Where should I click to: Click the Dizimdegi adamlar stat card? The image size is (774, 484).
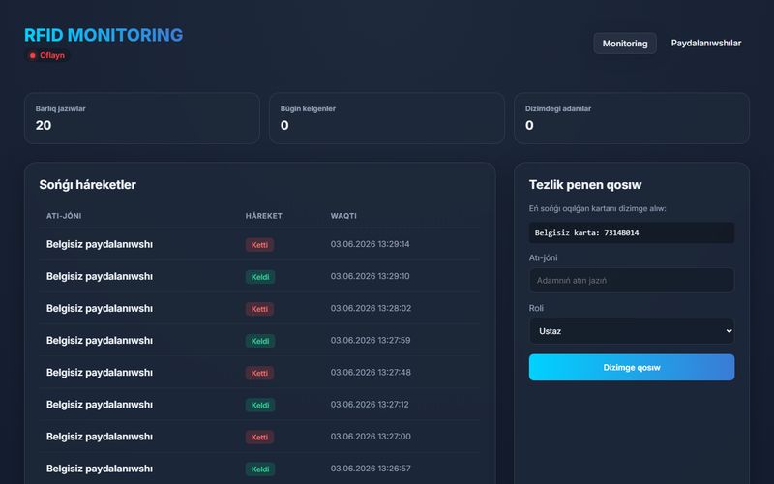pyautogui.click(x=632, y=118)
